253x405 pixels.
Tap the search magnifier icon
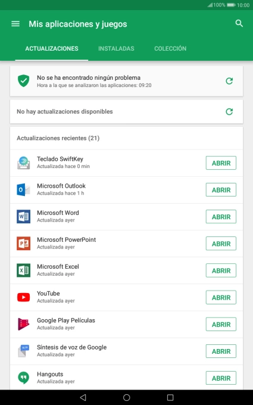click(x=239, y=23)
